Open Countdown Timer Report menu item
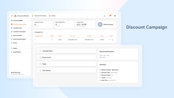The height and width of the screenshot is (98, 174). click(19, 32)
